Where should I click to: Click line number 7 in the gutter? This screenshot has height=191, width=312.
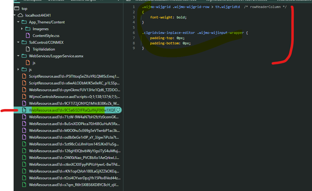point(134,38)
